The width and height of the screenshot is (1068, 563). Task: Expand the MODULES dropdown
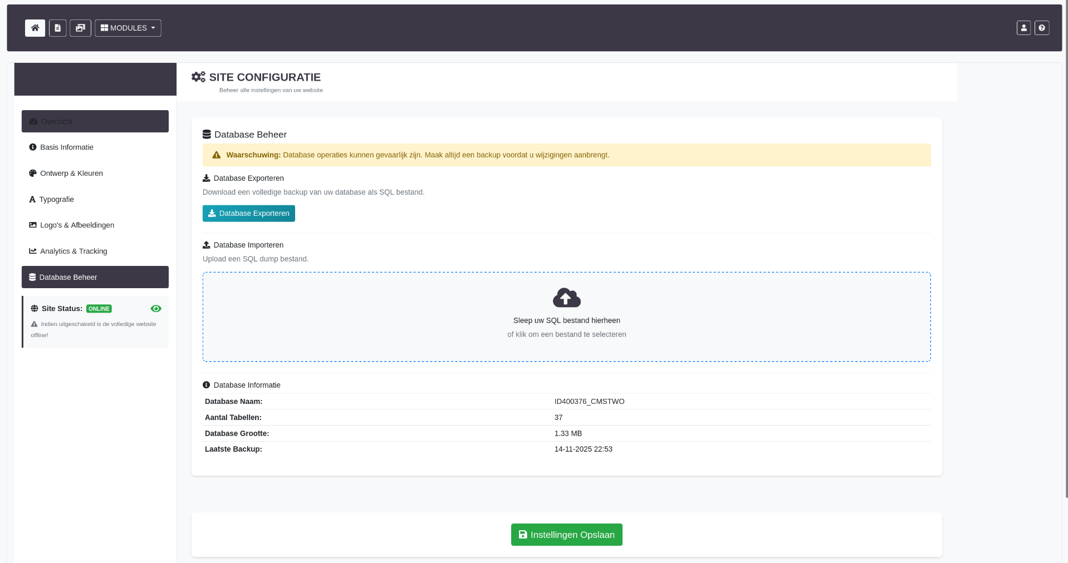coord(127,28)
